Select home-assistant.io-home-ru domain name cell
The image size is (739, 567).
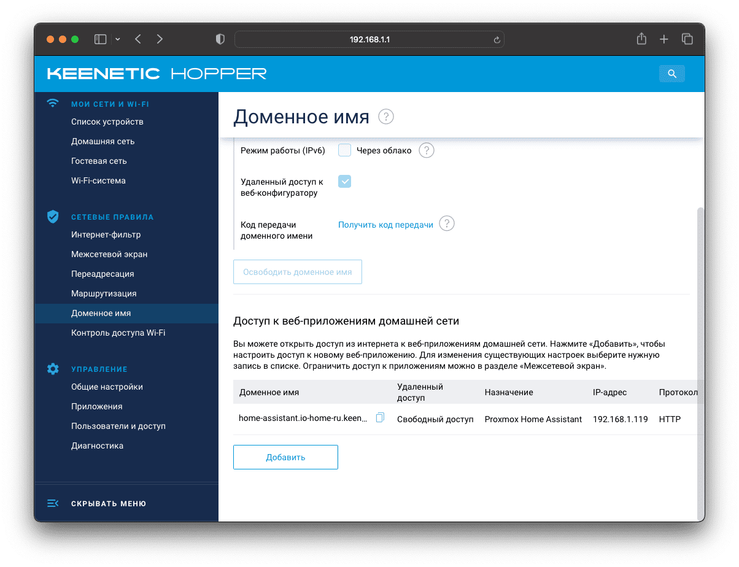tap(303, 419)
